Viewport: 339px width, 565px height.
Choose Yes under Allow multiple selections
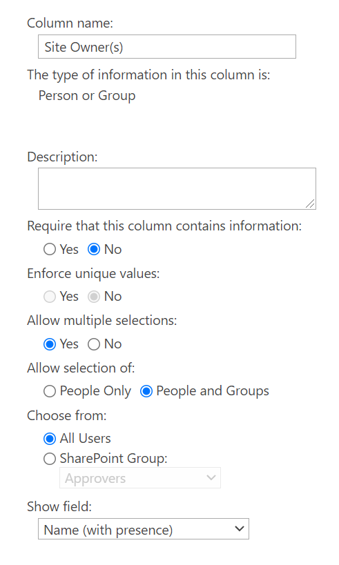(50, 344)
